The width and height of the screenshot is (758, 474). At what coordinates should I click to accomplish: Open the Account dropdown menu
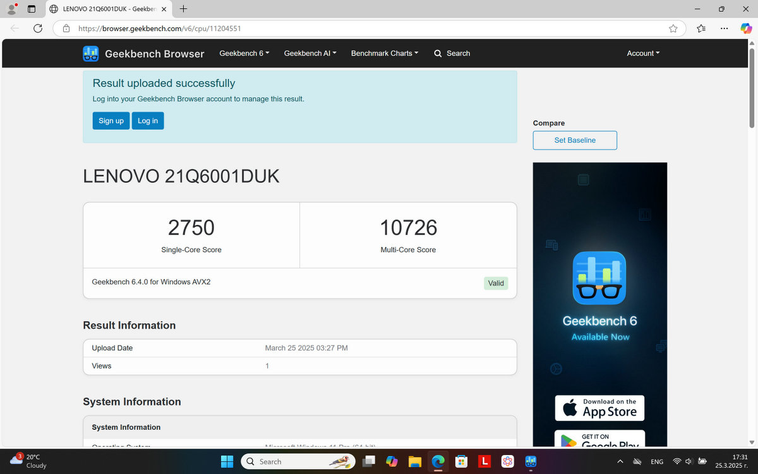[642, 54]
